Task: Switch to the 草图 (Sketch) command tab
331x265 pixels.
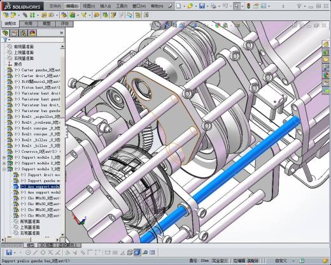Action: pos(46,24)
